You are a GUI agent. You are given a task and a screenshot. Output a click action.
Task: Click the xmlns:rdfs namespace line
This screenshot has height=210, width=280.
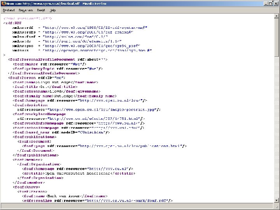[x=73, y=32]
